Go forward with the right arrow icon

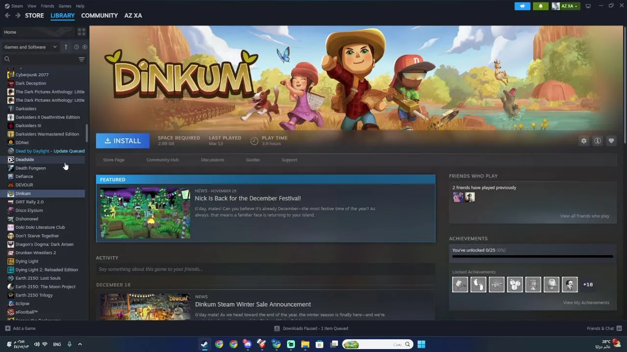(18, 16)
